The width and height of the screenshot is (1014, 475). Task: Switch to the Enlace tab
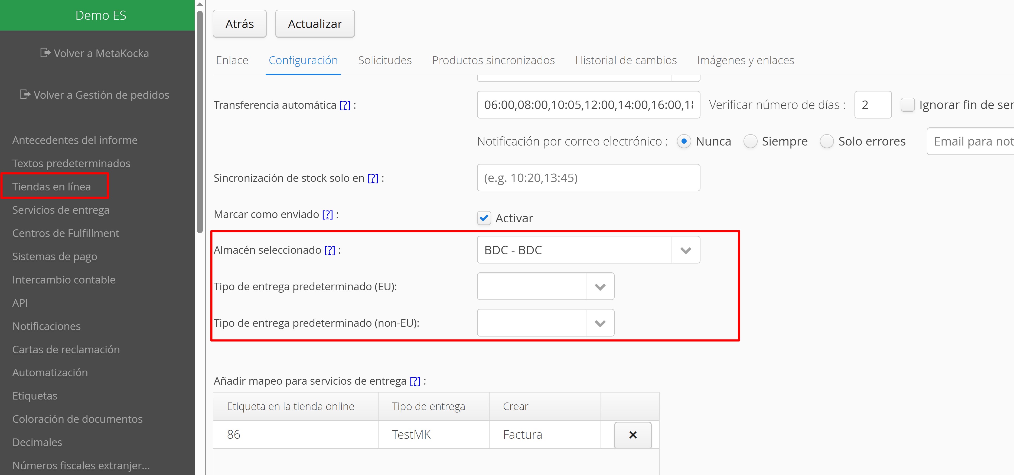(x=232, y=60)
